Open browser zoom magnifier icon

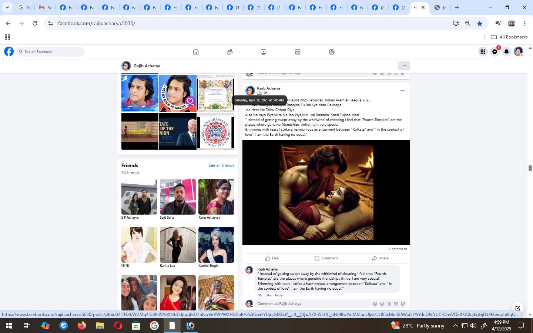point(468,23)
